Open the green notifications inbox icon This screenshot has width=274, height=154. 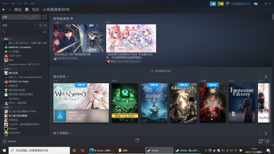[220, 4]
